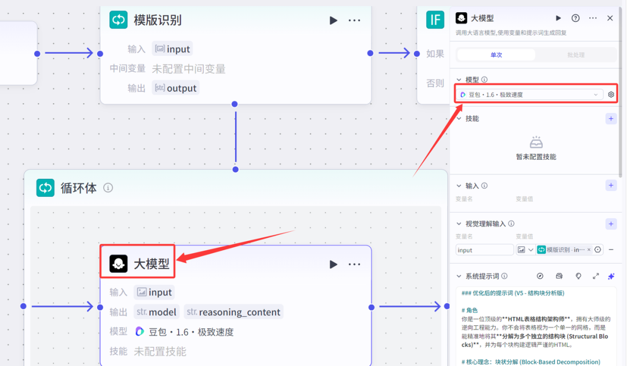The image size is (627, 366).
Task: Delete the input variable row
Action: click(x=611, y=250)
